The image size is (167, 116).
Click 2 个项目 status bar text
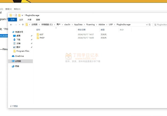pos(14,106)
